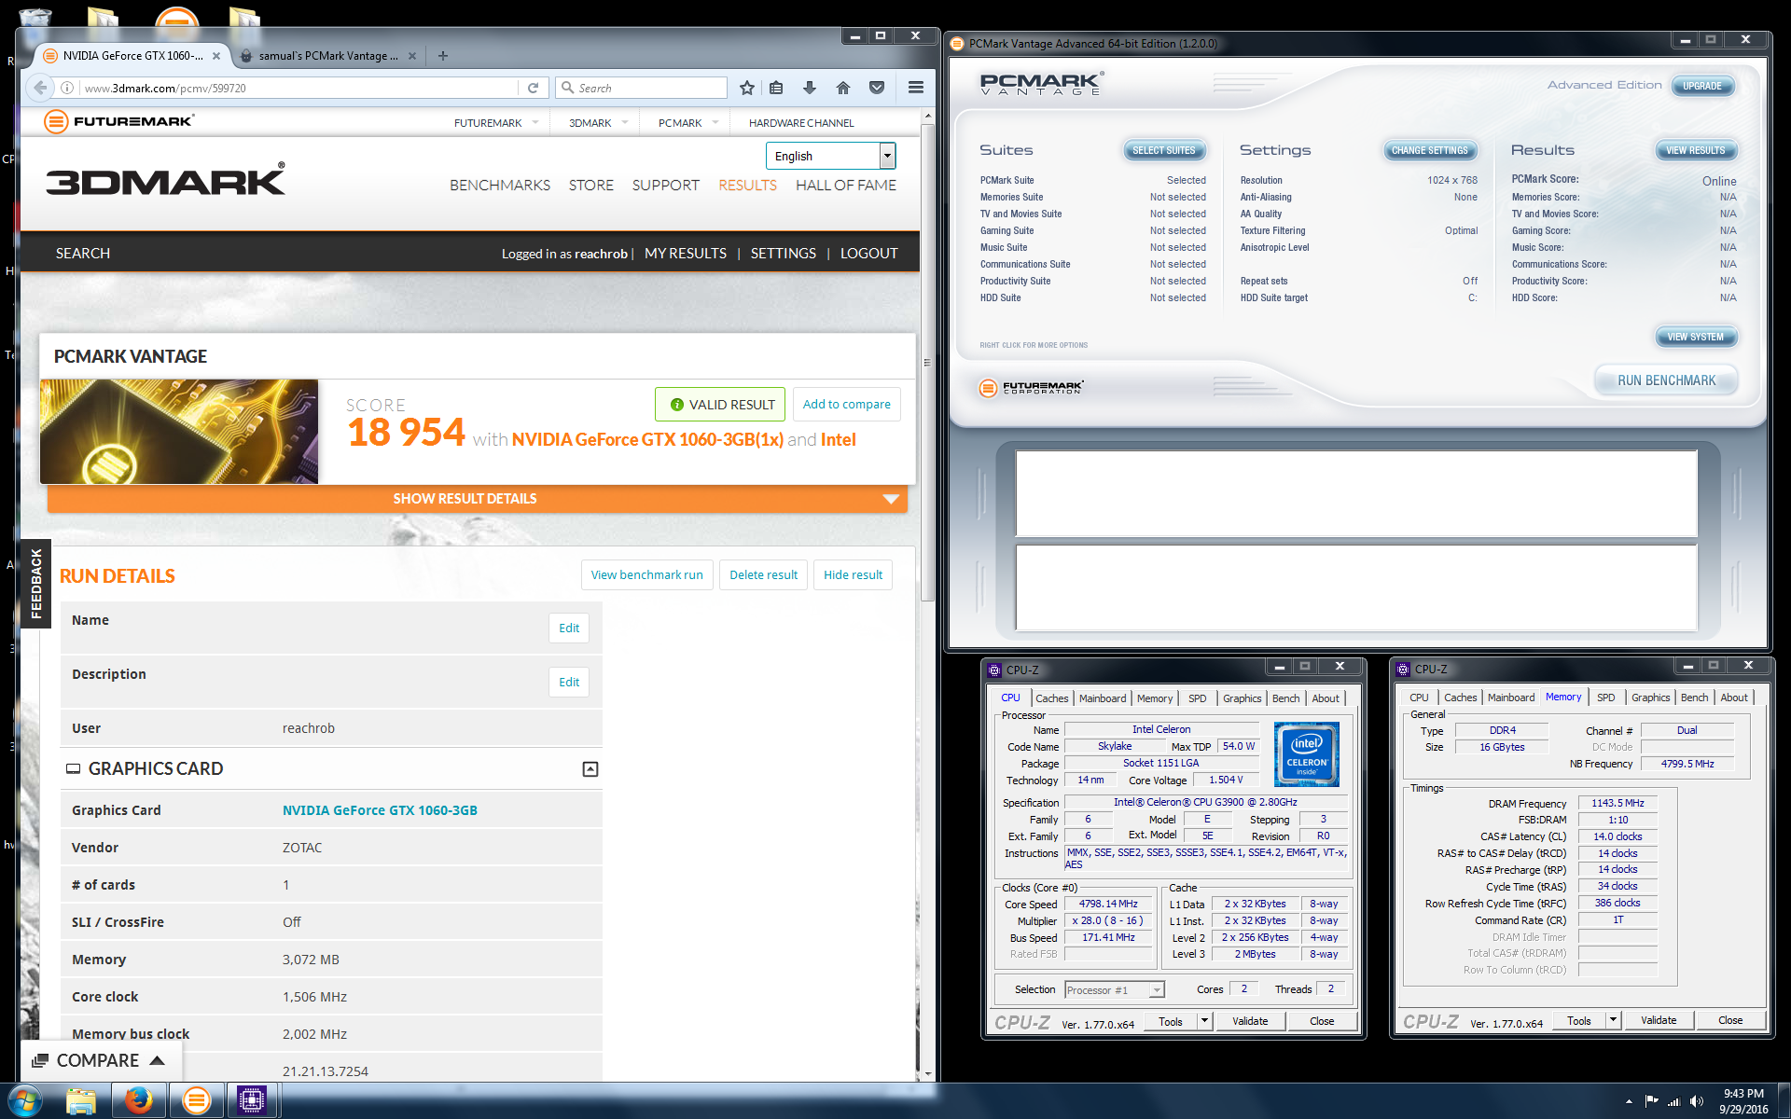The width and height of the screenshot is (1791, 1119).
Task: Open a new browser tab
Action: pyautogui.click(x=443, y=56)
